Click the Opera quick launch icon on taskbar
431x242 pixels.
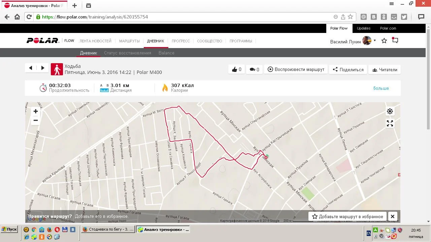(x=57, y=230)
